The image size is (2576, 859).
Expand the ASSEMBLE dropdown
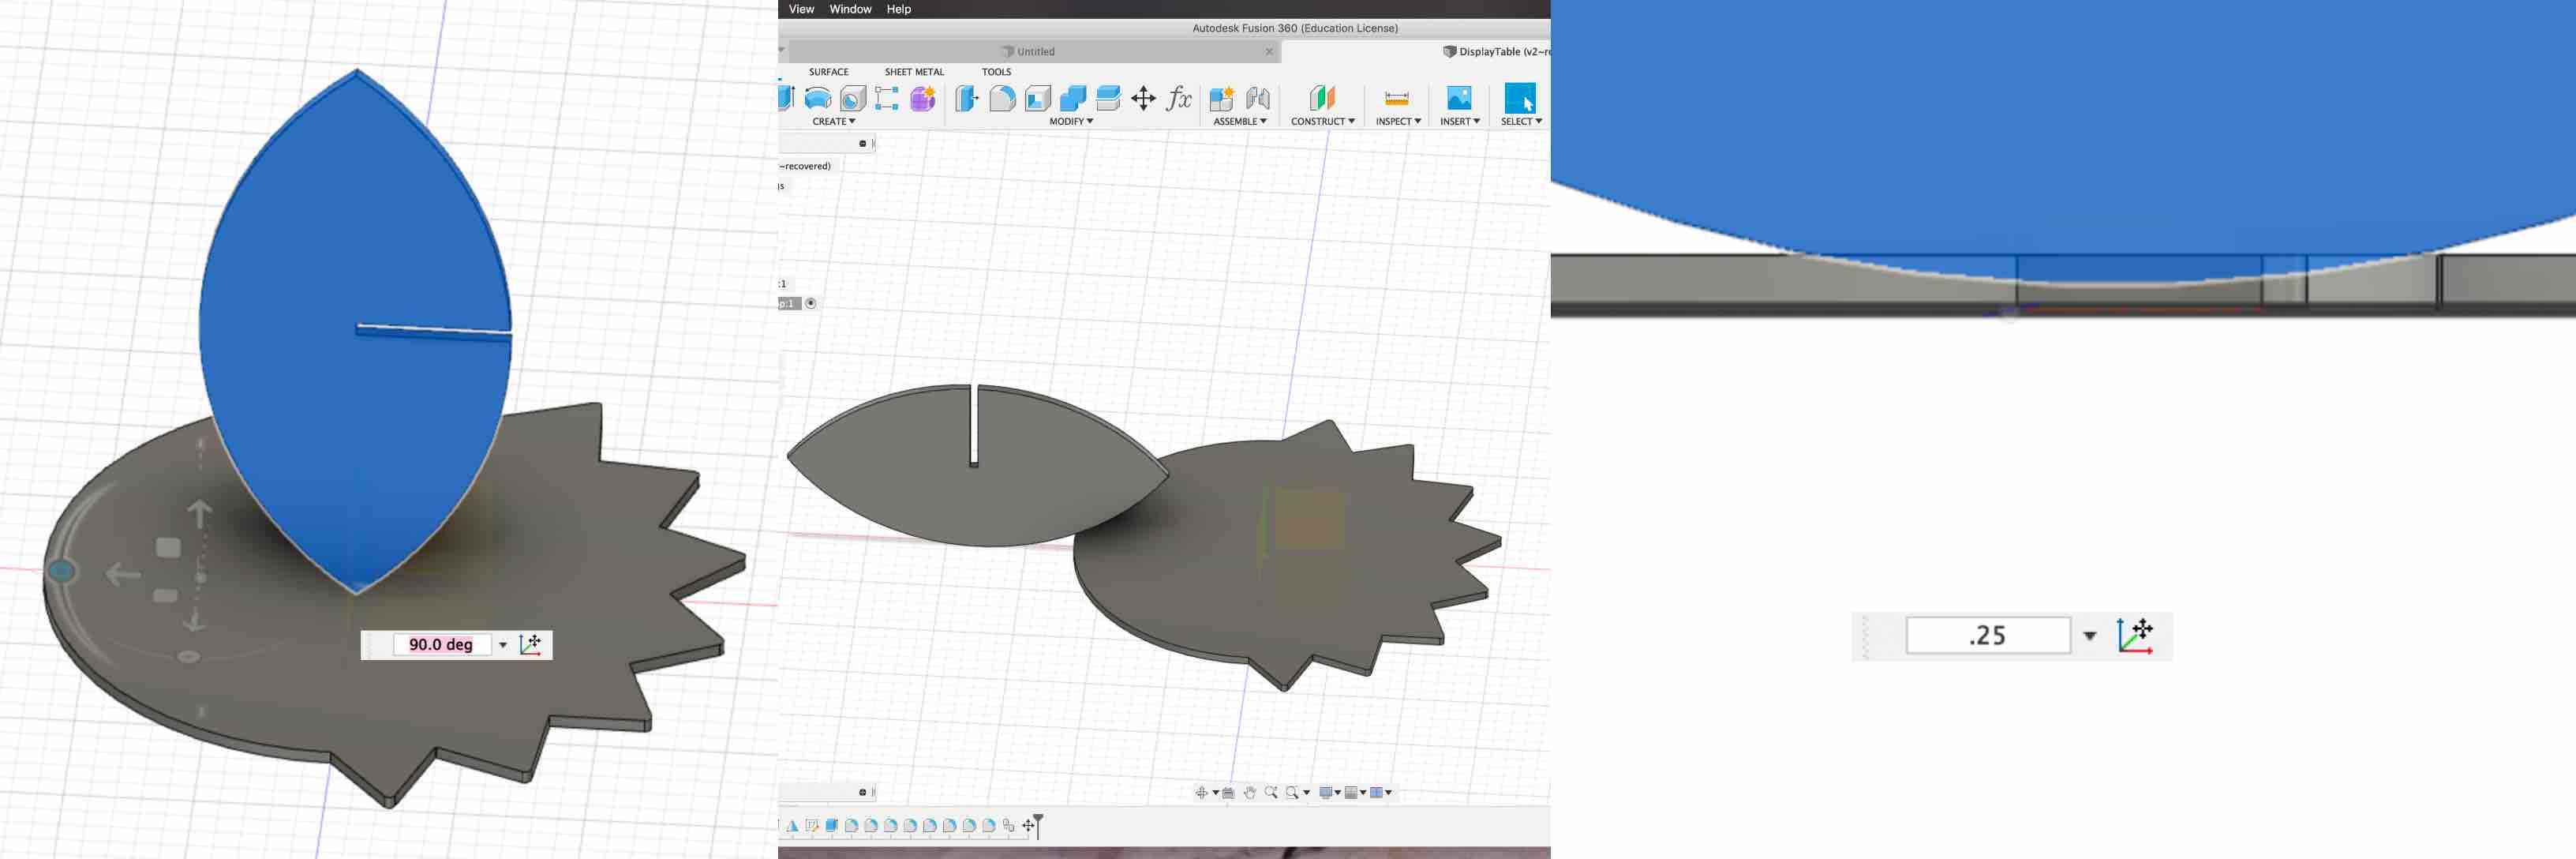pyautogui.click(x=1240, y=121)
